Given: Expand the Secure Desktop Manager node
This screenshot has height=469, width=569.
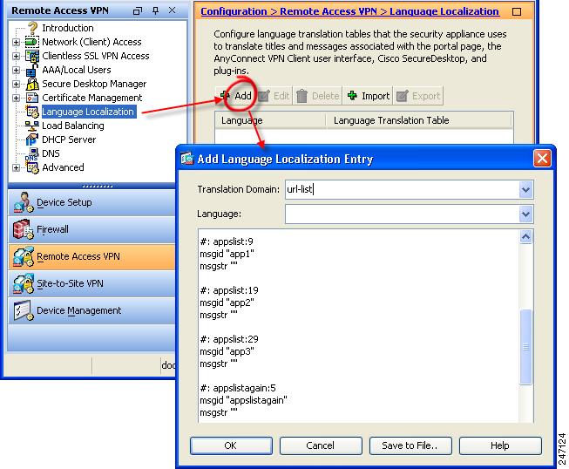Looking at the screenshot, I should 16,84.
